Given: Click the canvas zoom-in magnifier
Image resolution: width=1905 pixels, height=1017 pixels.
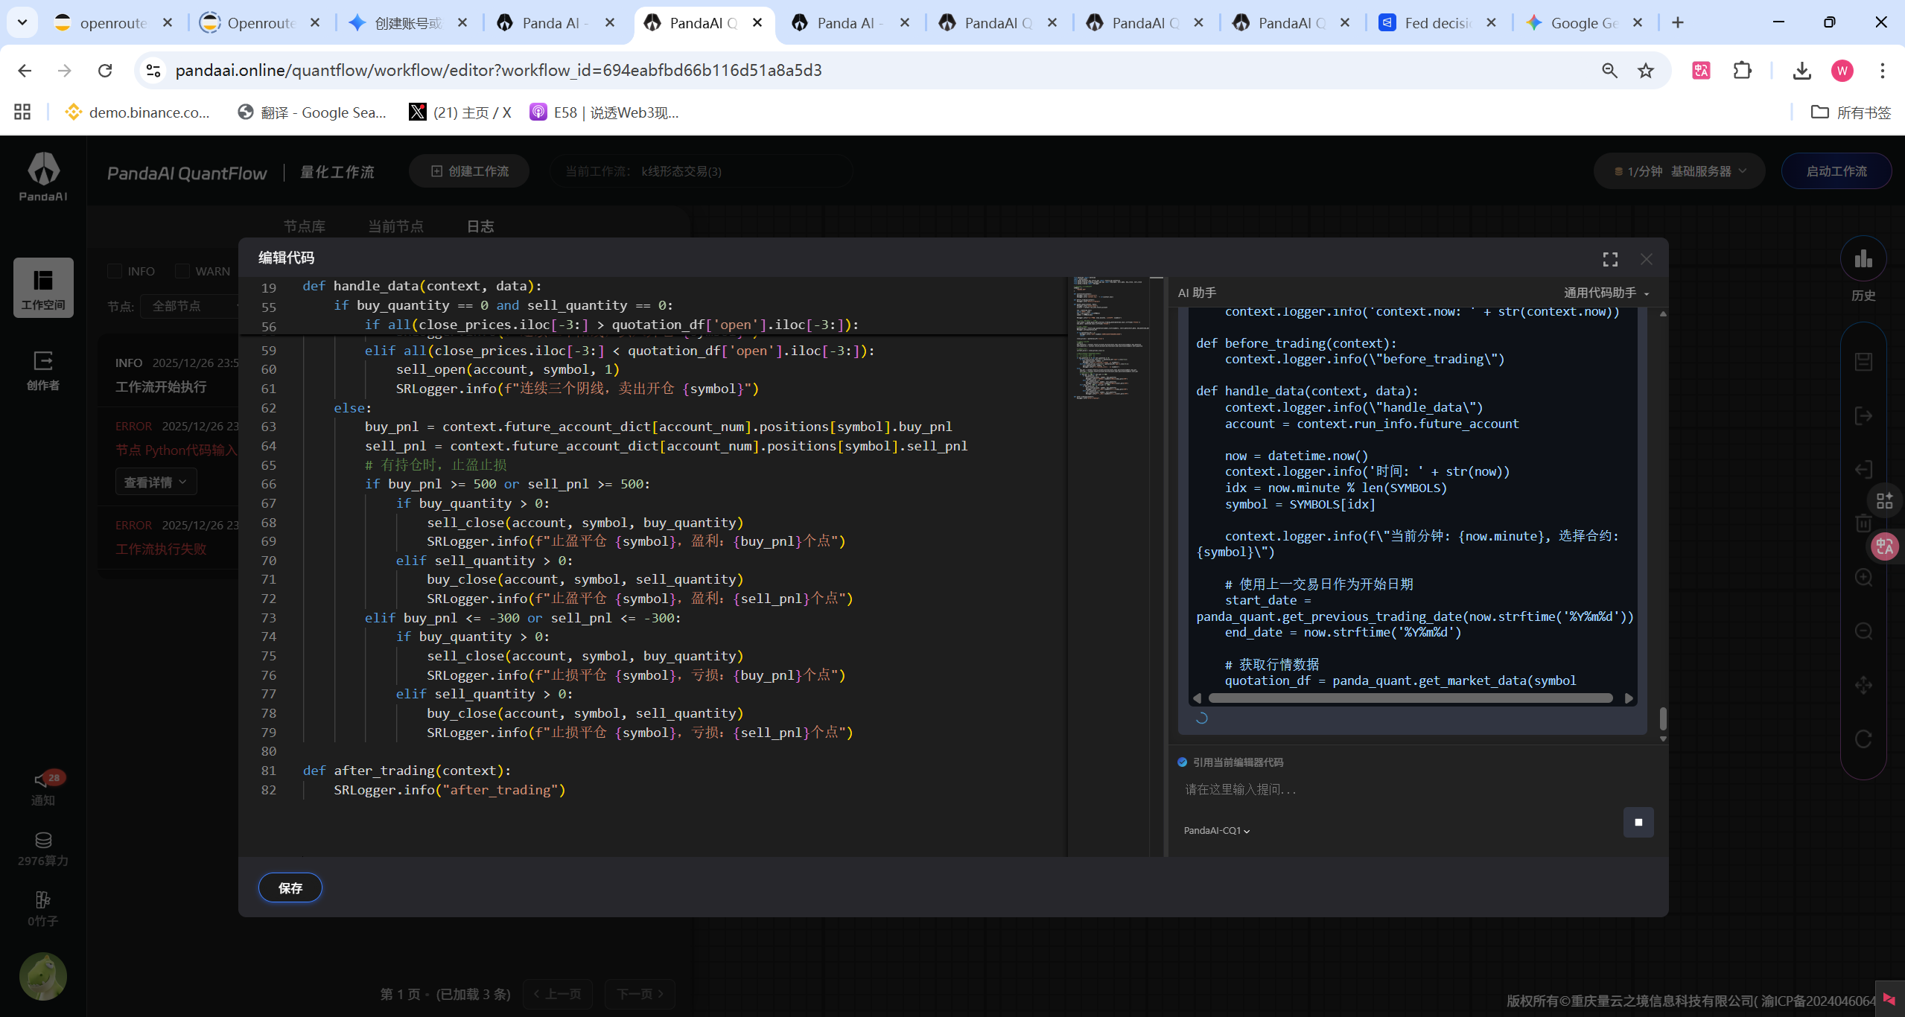Looking at the screenshot, I should click(1863, 578).
